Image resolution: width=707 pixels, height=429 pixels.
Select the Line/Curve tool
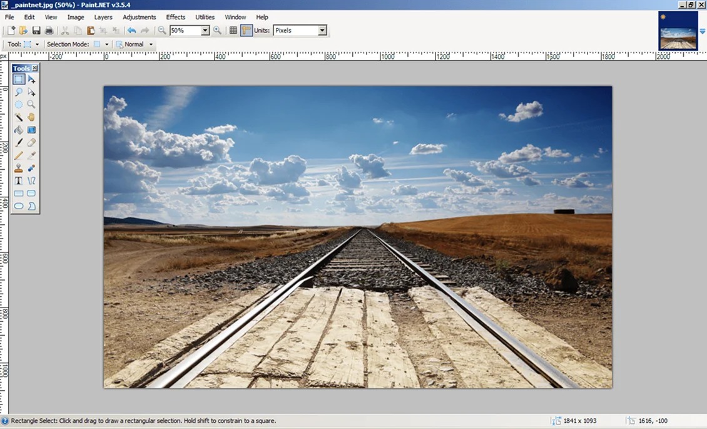coord(31,181)
